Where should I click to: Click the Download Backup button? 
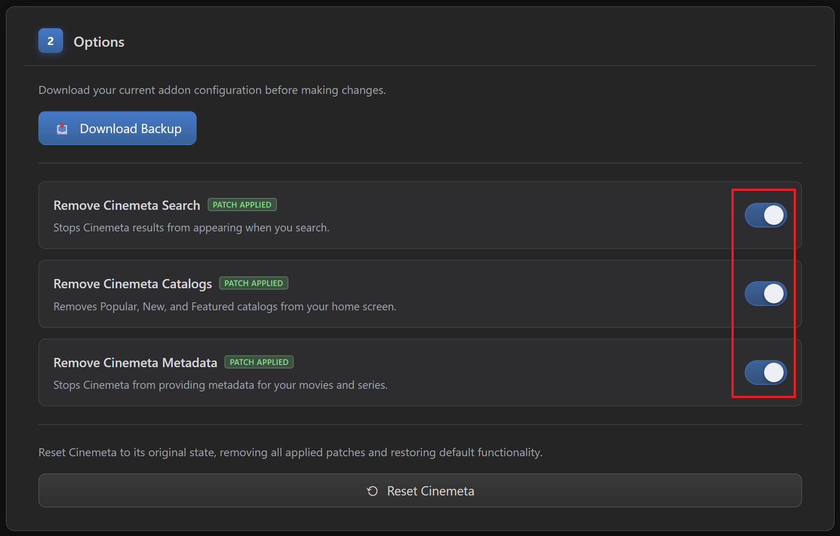point(117,128)
